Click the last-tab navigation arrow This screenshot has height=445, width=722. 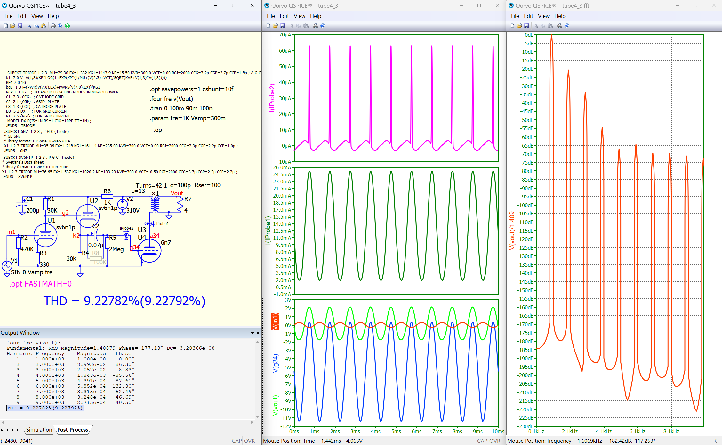[18, 430]
